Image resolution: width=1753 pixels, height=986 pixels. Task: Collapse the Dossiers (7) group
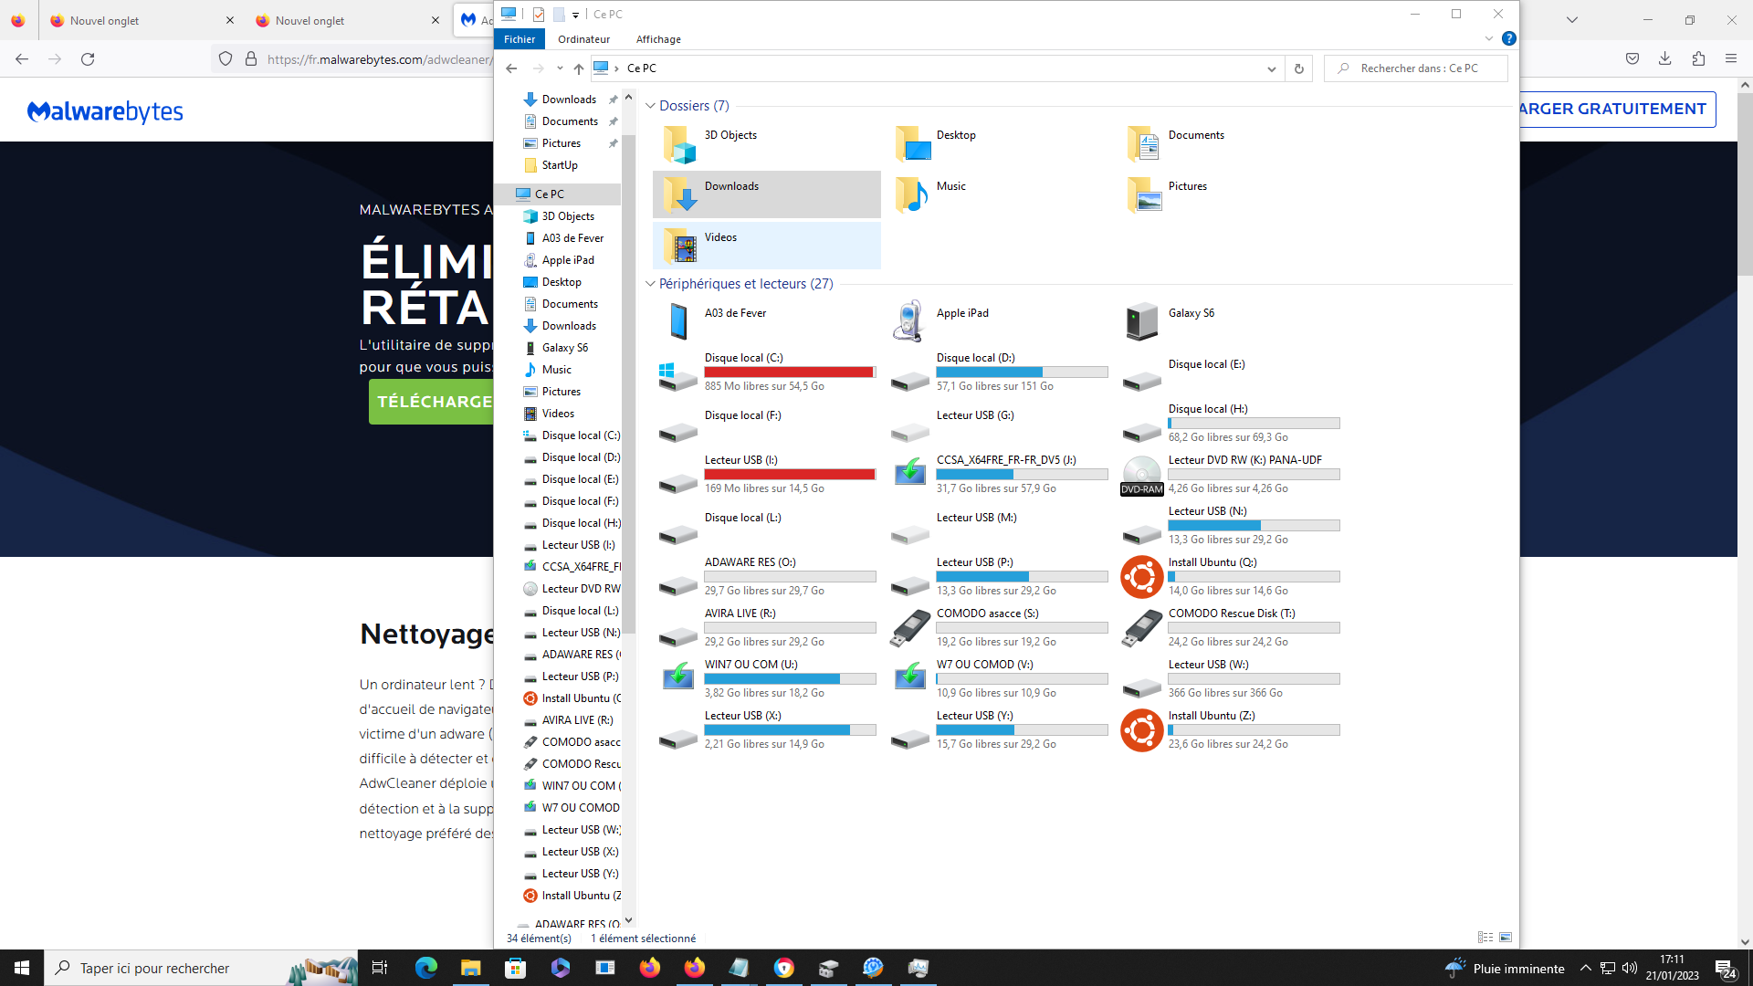(x=650, y=106)
